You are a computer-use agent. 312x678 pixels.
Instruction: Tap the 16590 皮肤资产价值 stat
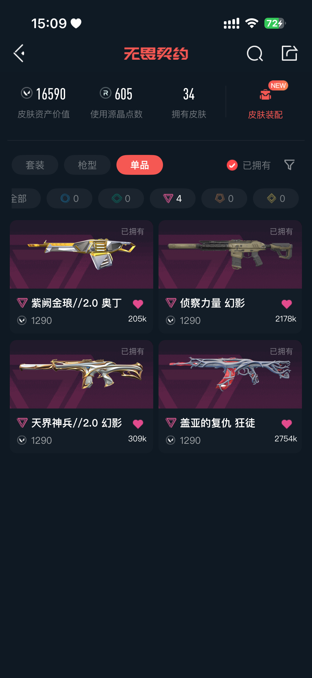[44, 103]
